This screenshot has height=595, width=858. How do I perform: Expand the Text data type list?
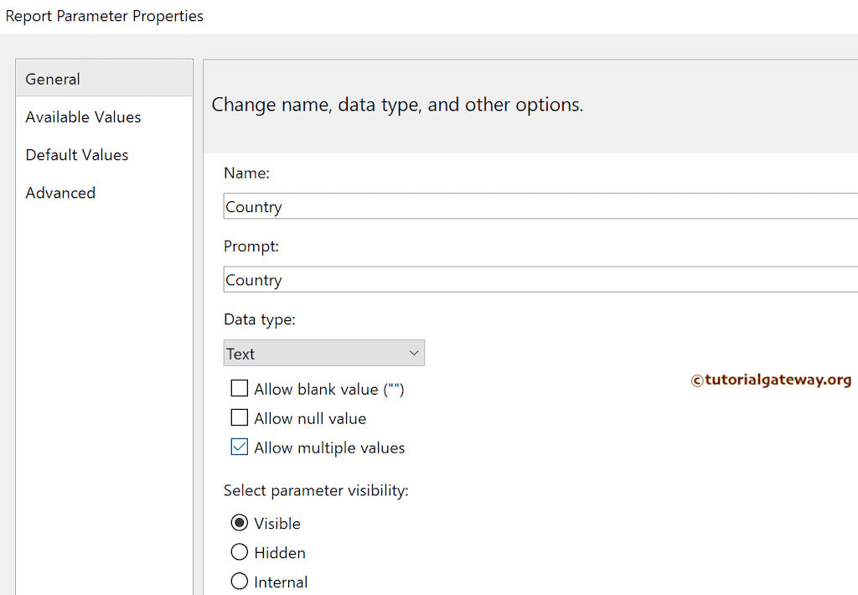coord(324,353)
